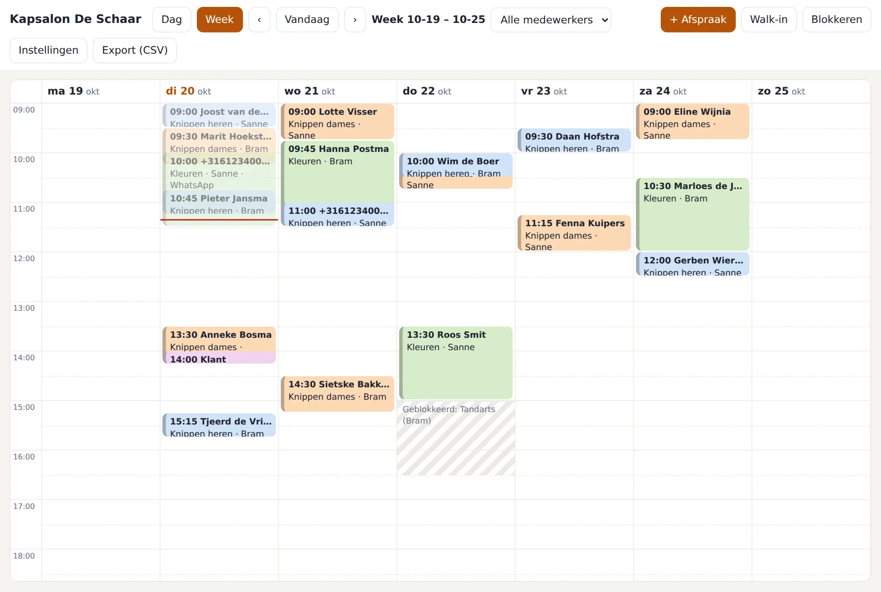The height and width of the screenshot is (592, 881).
Task: Click Week 10-19 - 10-25 label
Action: pos(428,20)
